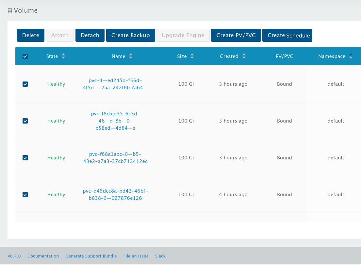Sort volumes using the Size sort arrows
This screenshot has height=265, width=361.
192,56
